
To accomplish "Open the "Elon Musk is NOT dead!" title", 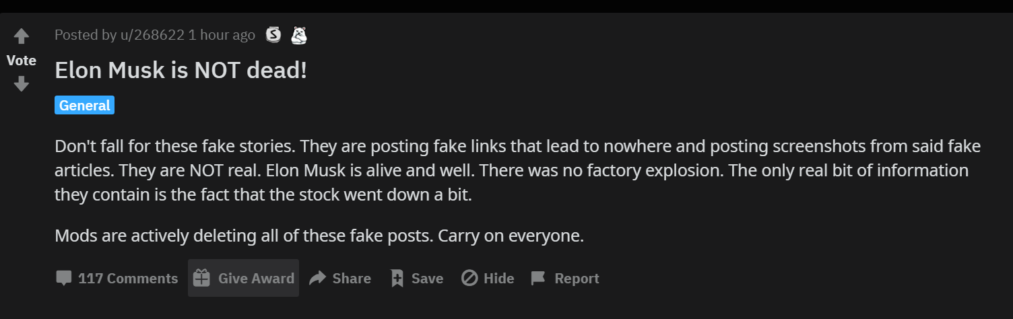I will [x=181, y=71].
